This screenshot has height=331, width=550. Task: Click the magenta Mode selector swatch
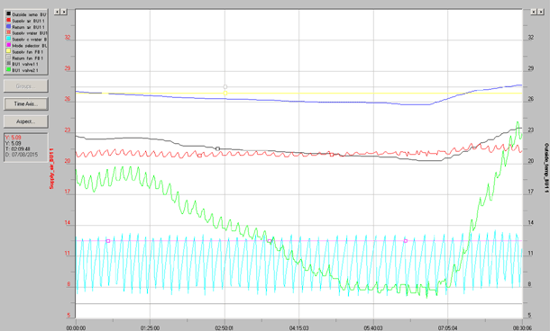[8, 45]
